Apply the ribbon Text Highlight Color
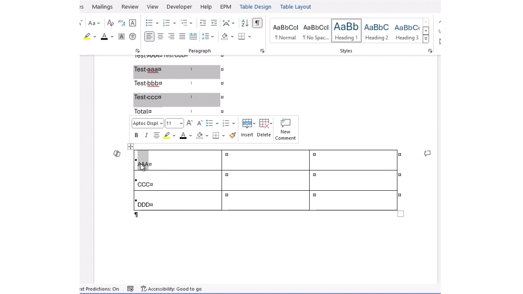Screen dimensions: 523x294 pyautogui.click(x=87, y=36)
